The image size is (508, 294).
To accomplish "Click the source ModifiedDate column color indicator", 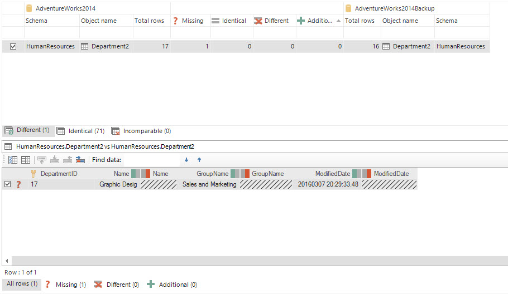I will (x=357, y=174).
